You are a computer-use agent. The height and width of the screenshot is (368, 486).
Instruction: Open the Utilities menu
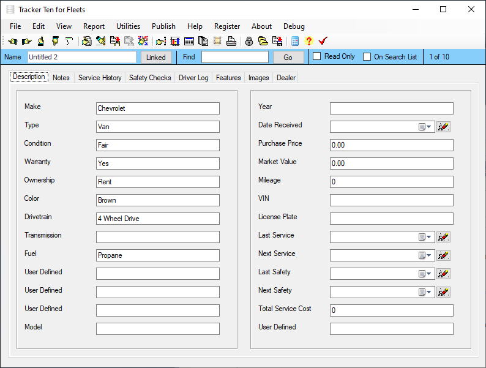point(128,26)
